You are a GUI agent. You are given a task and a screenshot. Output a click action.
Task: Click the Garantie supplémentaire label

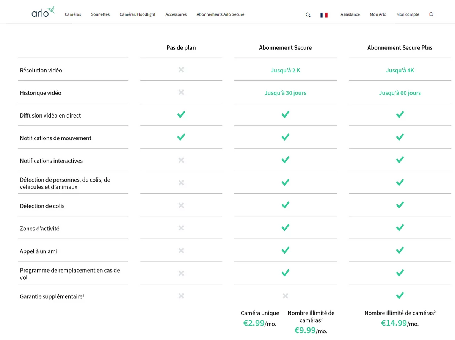pos(52,296)
